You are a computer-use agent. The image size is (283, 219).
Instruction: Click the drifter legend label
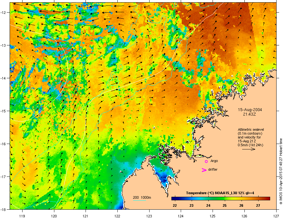tap(213, 169)
